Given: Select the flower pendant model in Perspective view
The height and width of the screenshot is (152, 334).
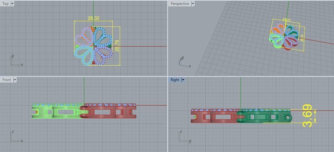Looking at the screenshot, I should (284, 37).
